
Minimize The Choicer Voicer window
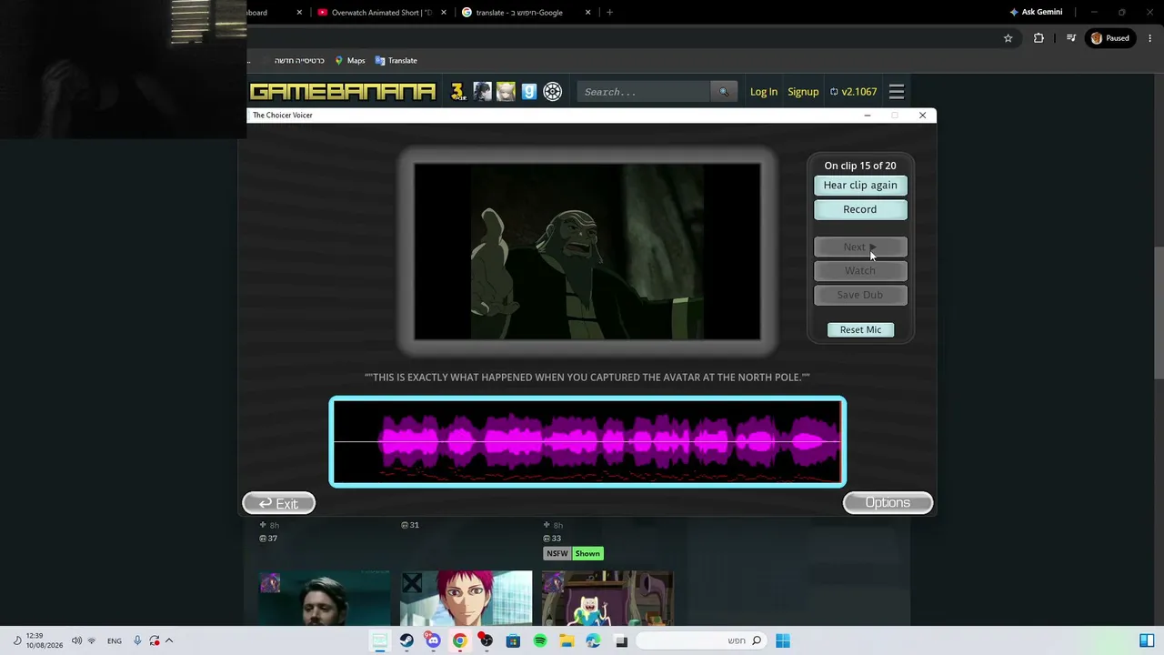[x=867, y=116]
